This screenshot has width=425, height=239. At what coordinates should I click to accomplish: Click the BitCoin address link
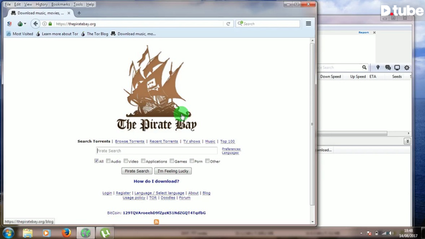(164, 213)
